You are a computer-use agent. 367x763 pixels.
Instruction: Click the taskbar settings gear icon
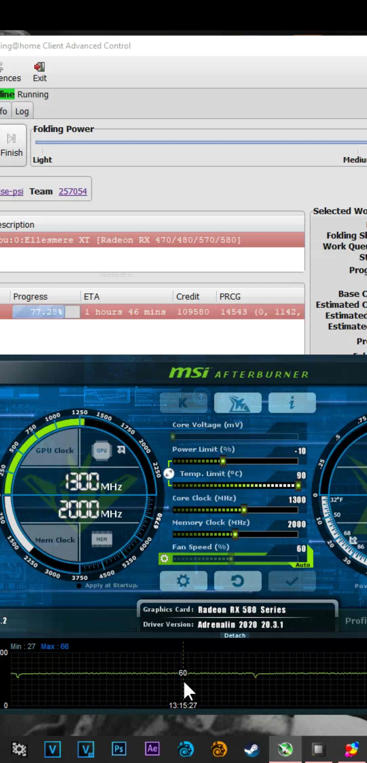point(19,749)
